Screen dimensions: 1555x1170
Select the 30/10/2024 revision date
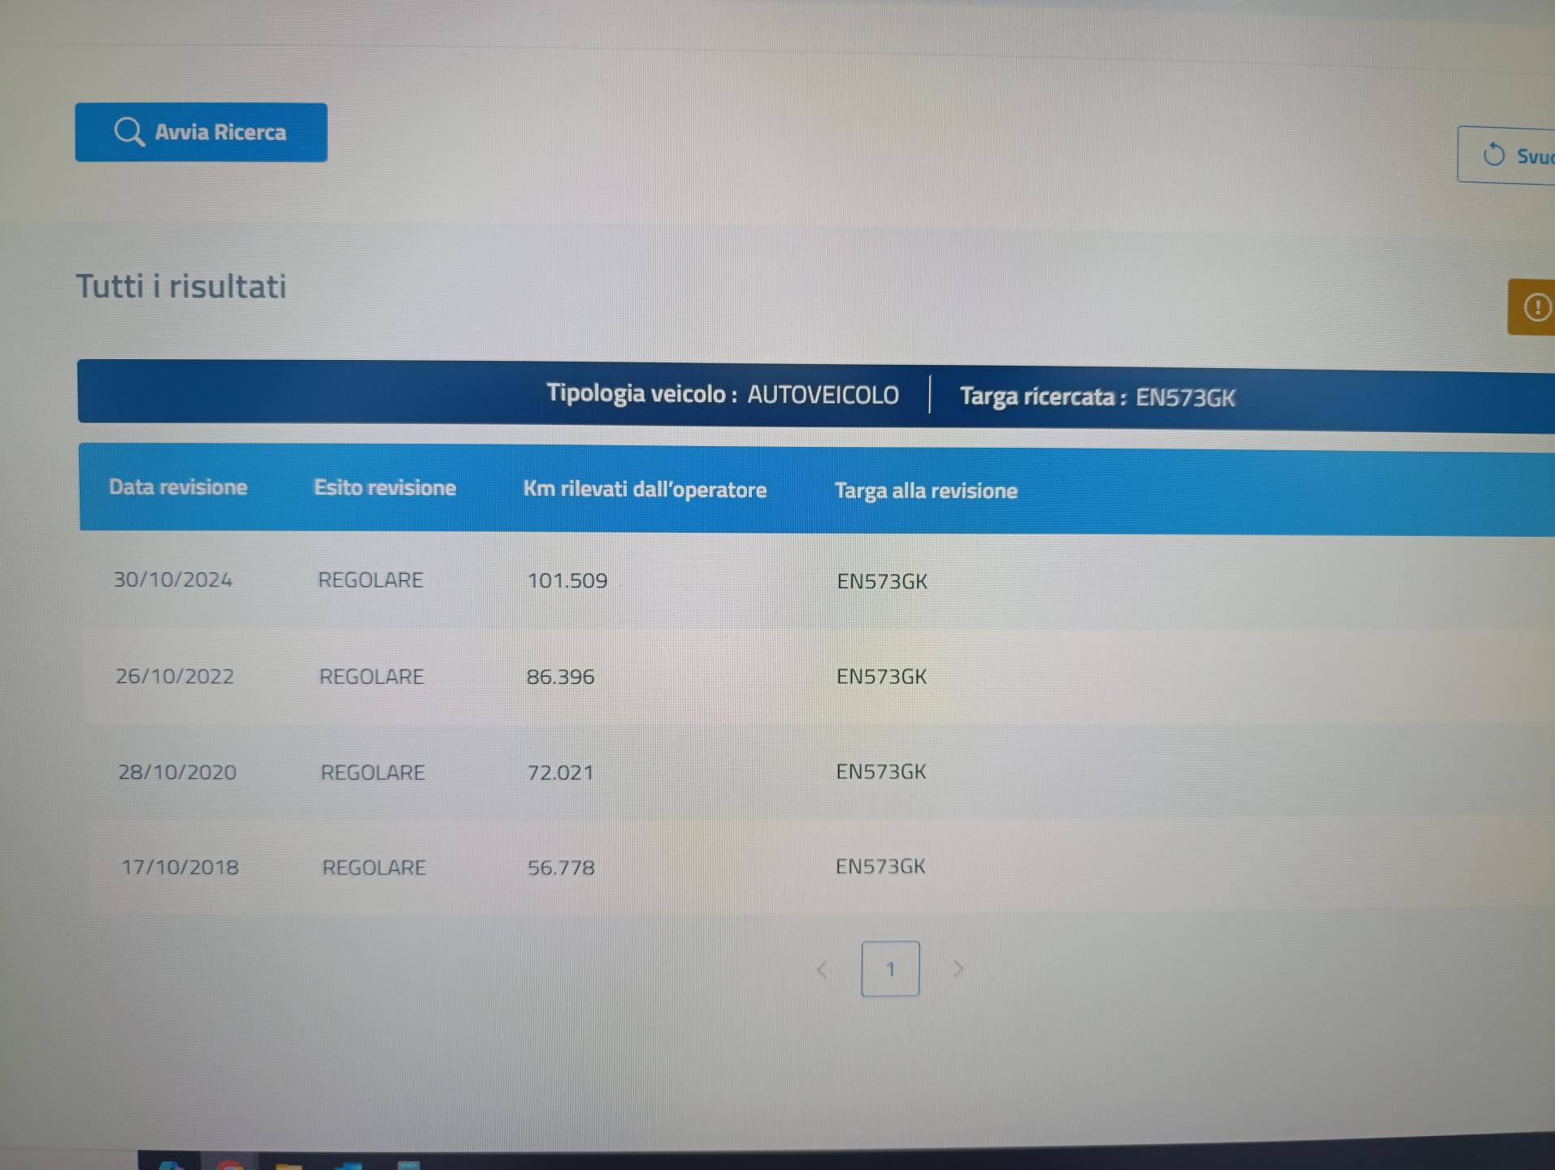(x=173, y=579)
